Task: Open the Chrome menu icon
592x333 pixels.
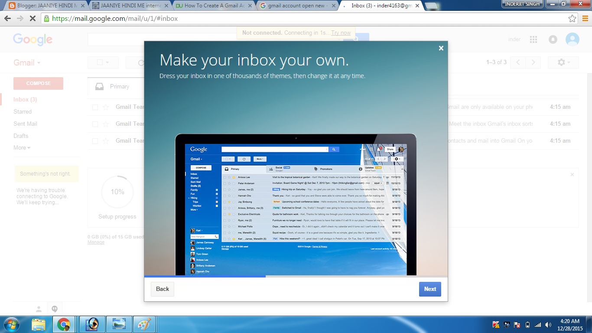Action: pyautogui.click(x=585, y=19)
